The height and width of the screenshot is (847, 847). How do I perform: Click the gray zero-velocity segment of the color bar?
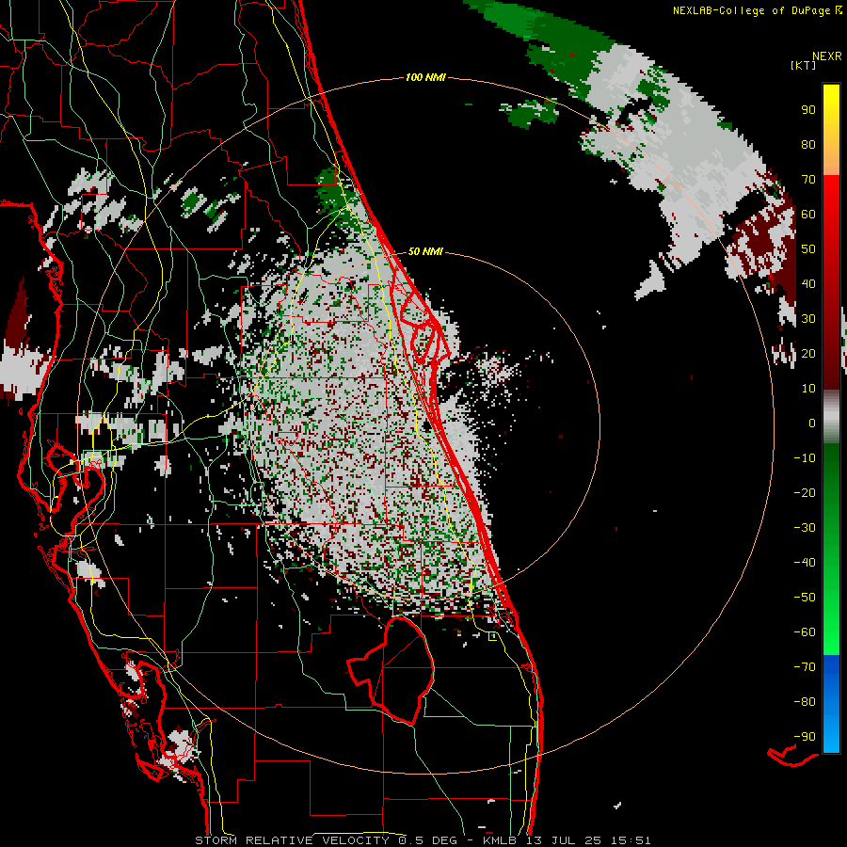pyautogui.click(x=831, y=417)
